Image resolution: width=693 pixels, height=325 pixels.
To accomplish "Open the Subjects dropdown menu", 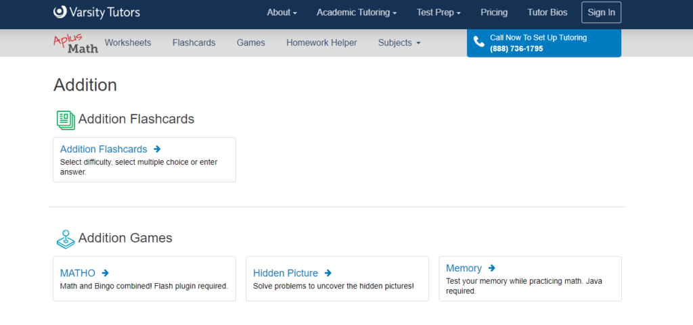I will [399, 43].
